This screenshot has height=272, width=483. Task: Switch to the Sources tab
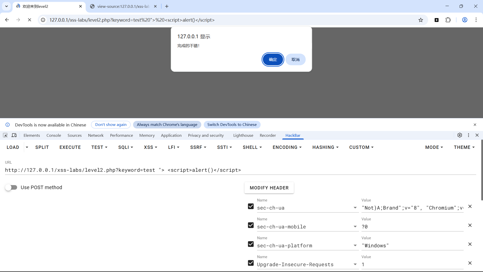[x=74, y=135]
